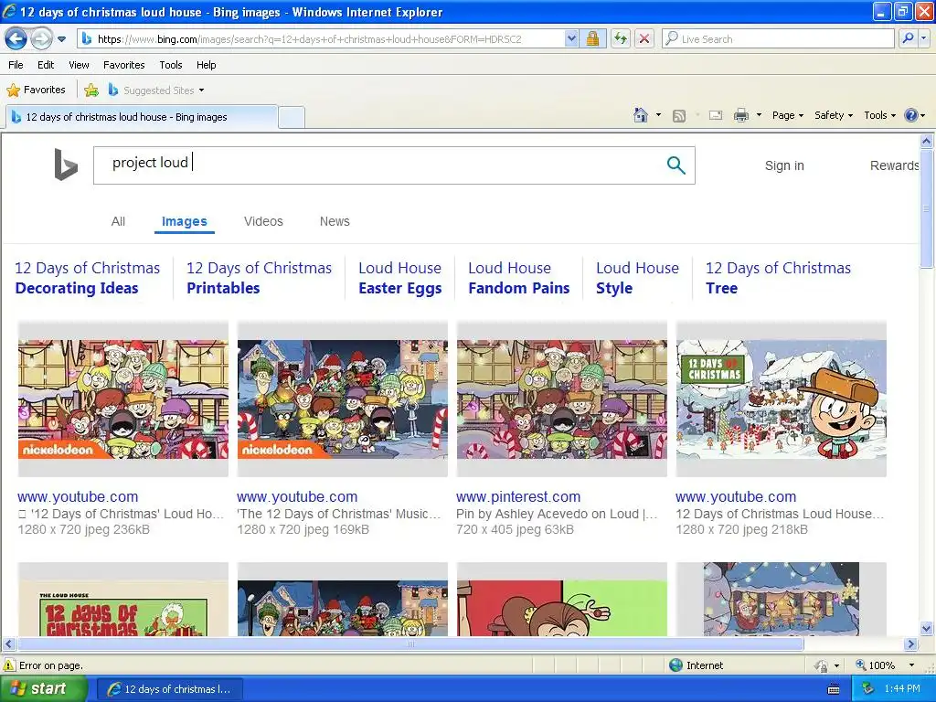Open the Tools menu in menu bar
Screen dimensions: 936x702
tap(171, 65)
